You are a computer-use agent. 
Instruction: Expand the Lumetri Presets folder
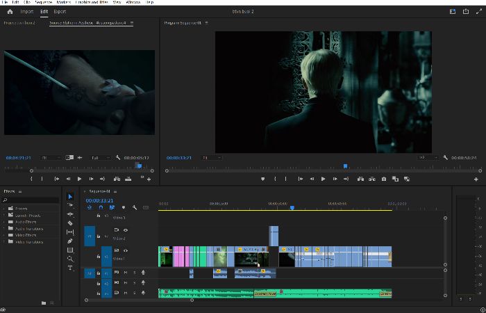pos(4,215)
